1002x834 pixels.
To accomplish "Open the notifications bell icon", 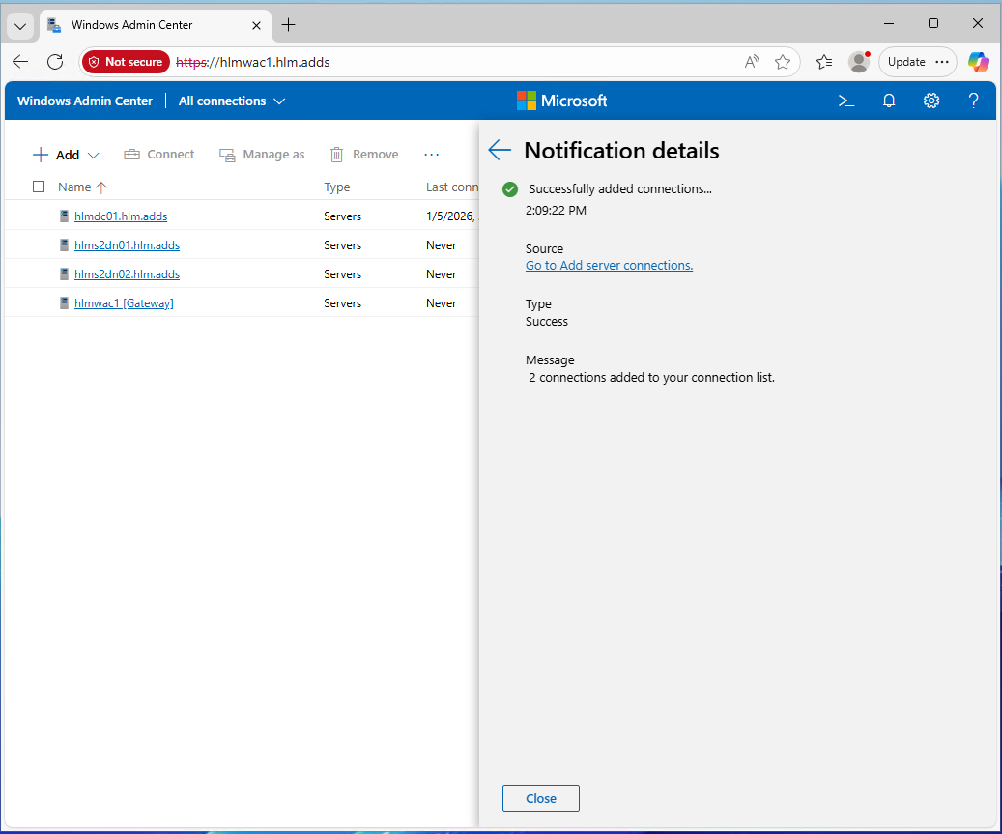I will [889, 101].
